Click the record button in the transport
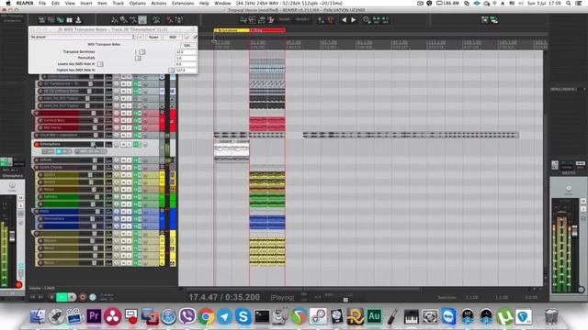Viewport: 588px width, 330px height. tap(83, 297)
